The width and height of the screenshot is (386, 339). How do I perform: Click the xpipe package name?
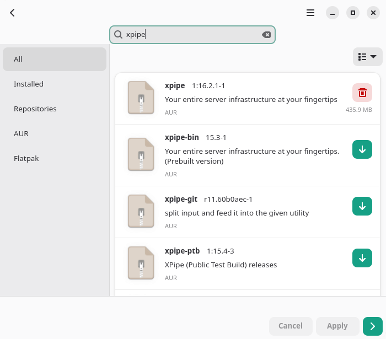(x=175, y=85)
